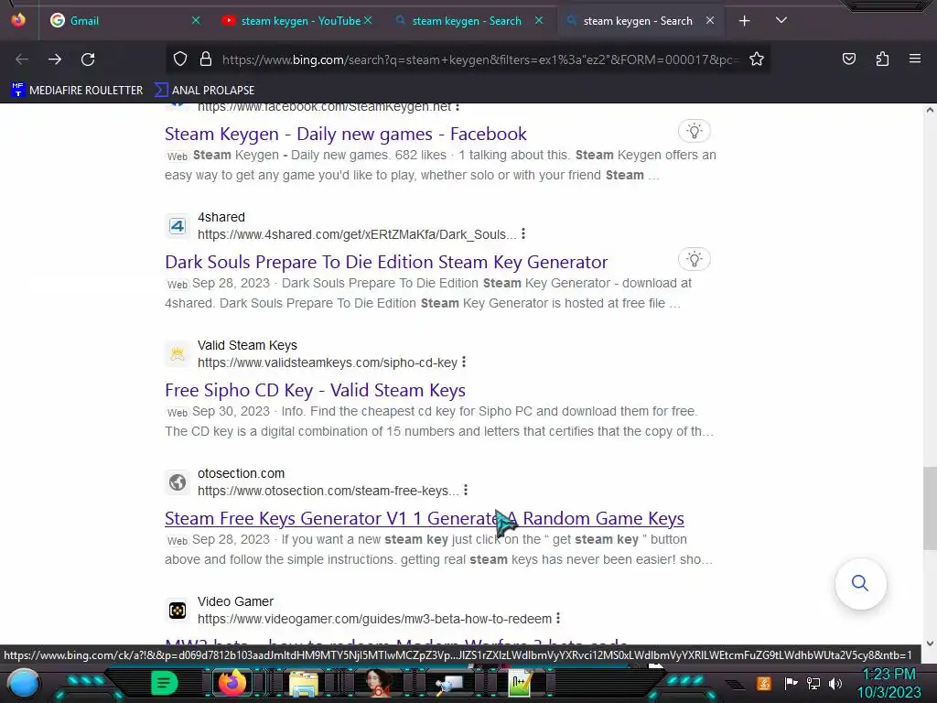937x703 pixels.
Task: Click the browser back arrow button
Action: [22, 59]
